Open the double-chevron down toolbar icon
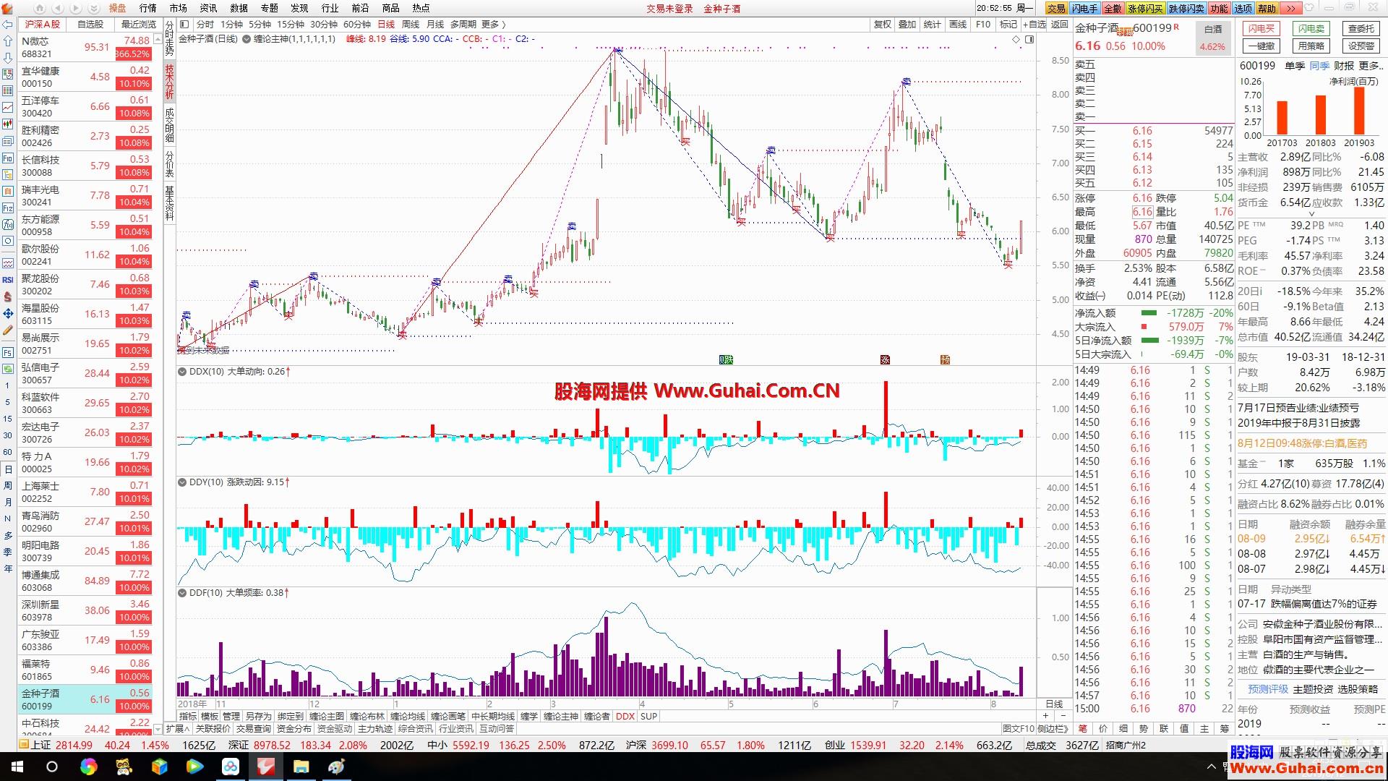This screenshot has height=781, width=1388. tap(94, 8)
